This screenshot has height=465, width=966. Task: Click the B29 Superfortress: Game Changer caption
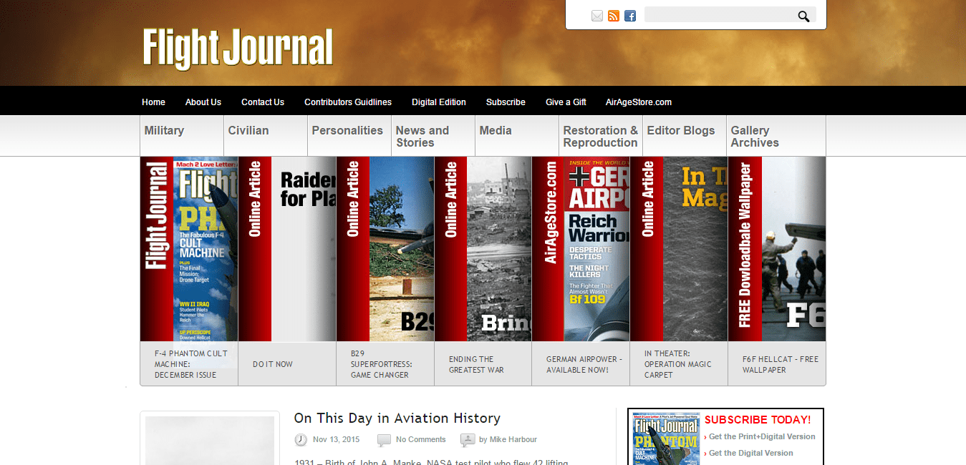(x=380, y=364)
